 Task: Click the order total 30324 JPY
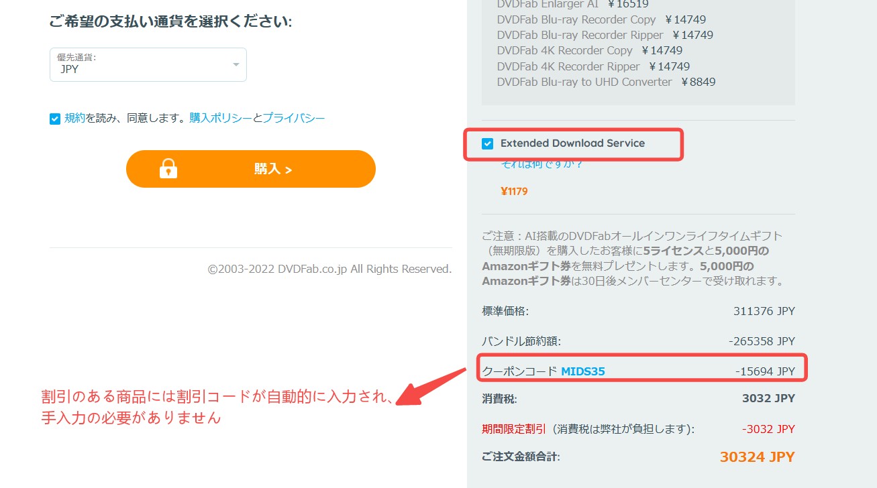pos(758,457)
